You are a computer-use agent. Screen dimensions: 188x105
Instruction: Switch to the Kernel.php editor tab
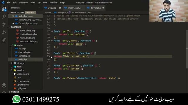coord(95,8)
